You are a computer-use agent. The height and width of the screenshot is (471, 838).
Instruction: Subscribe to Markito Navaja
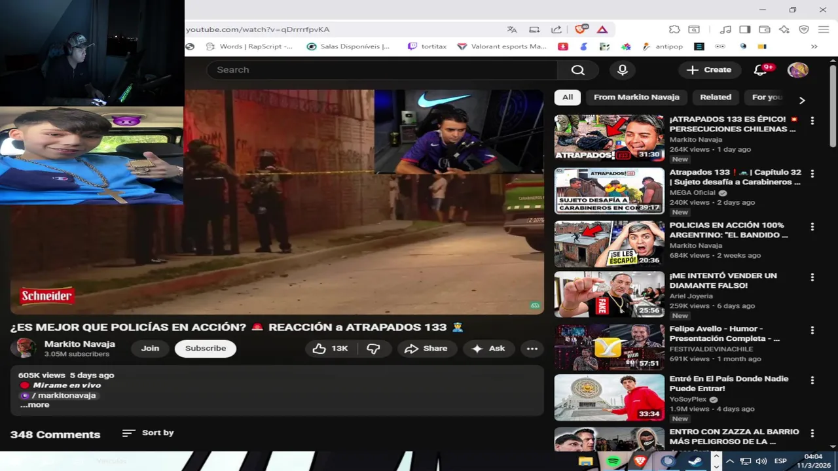coord(206,349)
